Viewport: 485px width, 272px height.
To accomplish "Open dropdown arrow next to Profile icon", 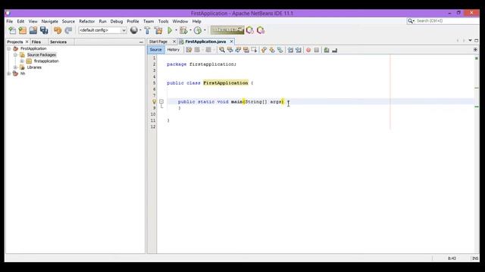I will click(x=205, y=30).
